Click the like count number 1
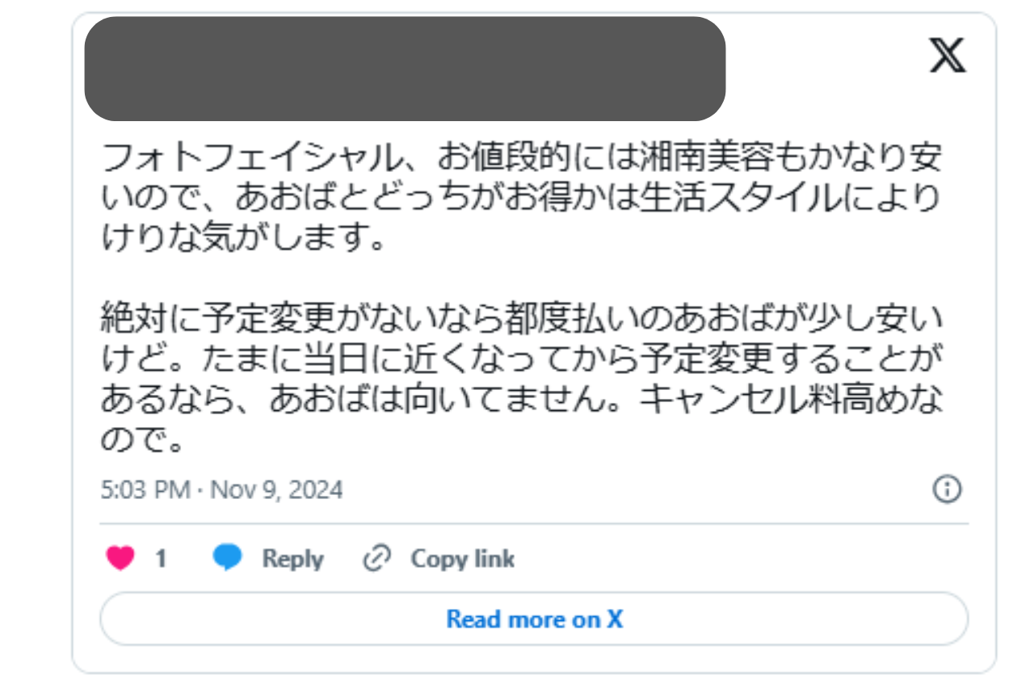1034x688 pixels. click(x=161, y=559)
